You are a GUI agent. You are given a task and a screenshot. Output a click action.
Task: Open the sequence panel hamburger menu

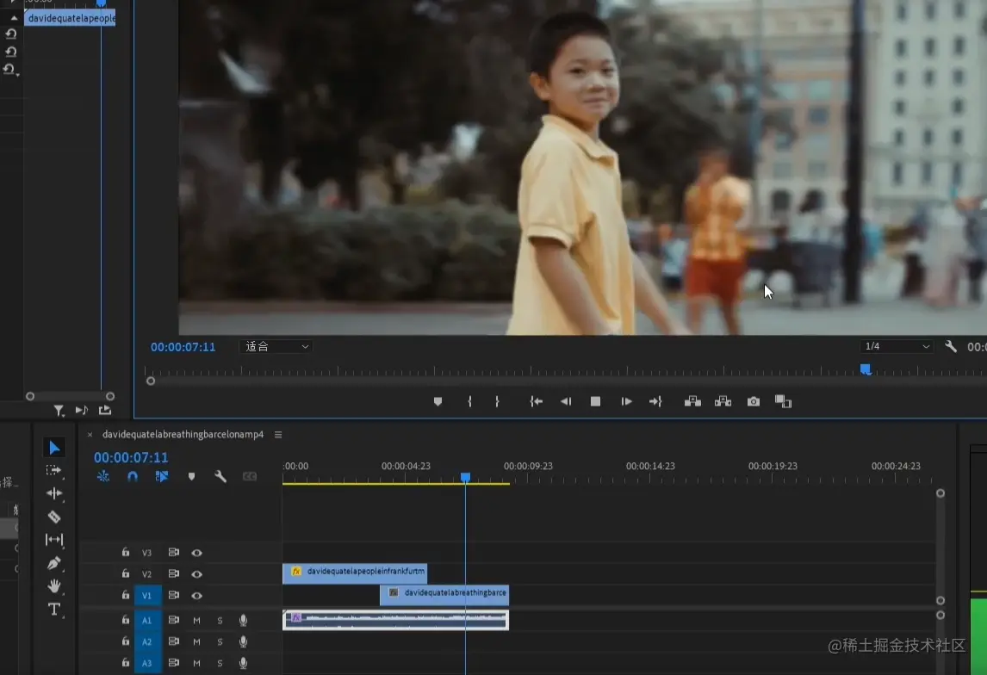(x=278, y=435)
